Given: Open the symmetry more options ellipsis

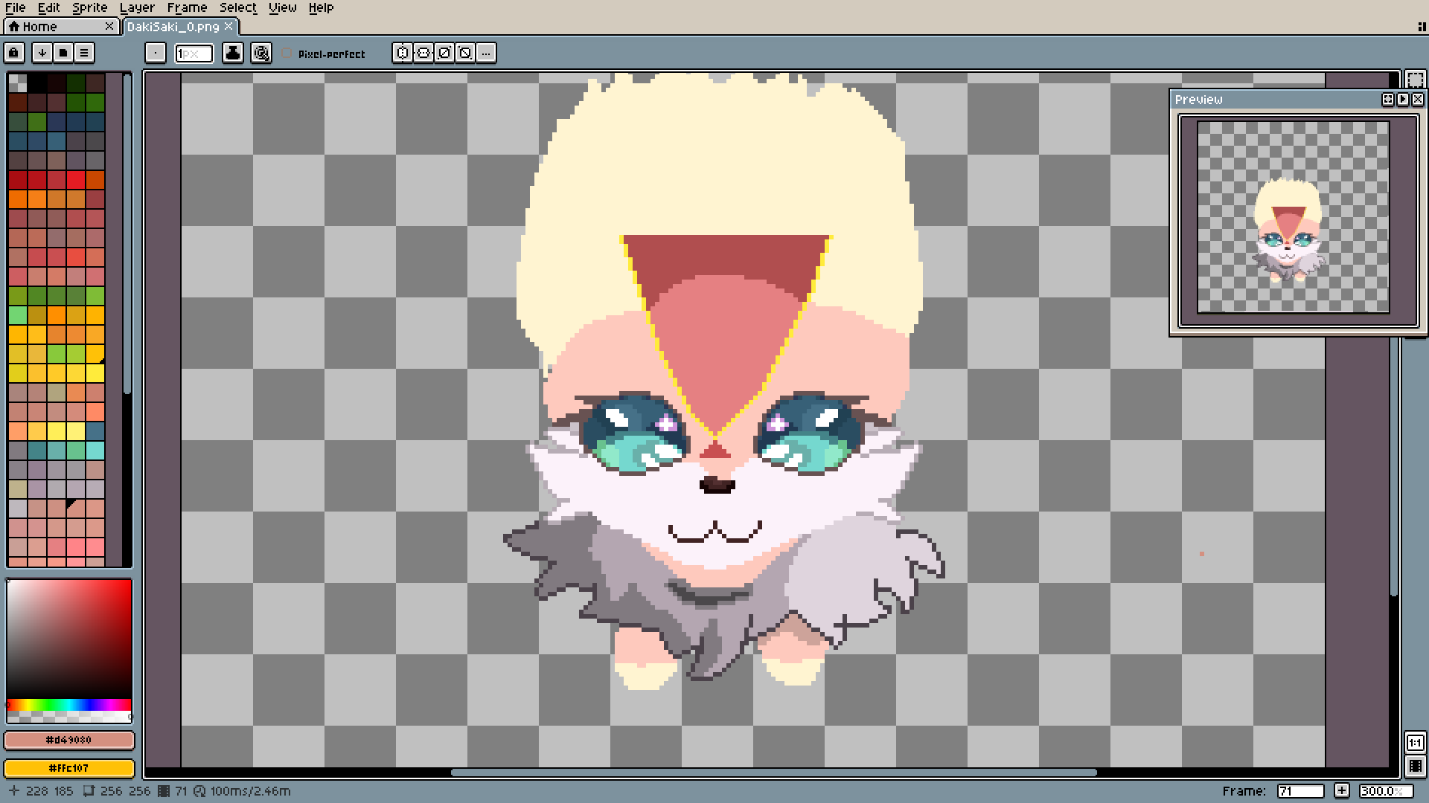Looking at the screenshot, I should 486,53.
